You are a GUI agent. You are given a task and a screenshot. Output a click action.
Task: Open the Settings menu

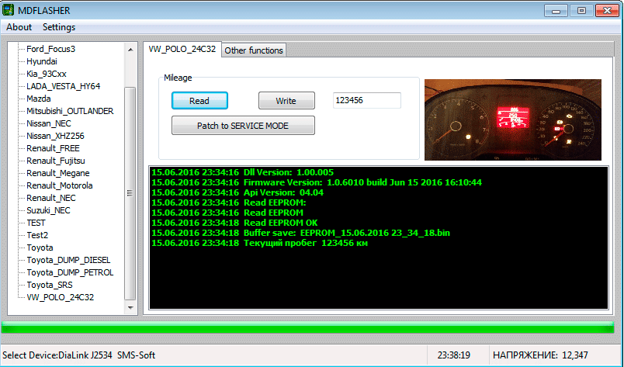(59, 27)
